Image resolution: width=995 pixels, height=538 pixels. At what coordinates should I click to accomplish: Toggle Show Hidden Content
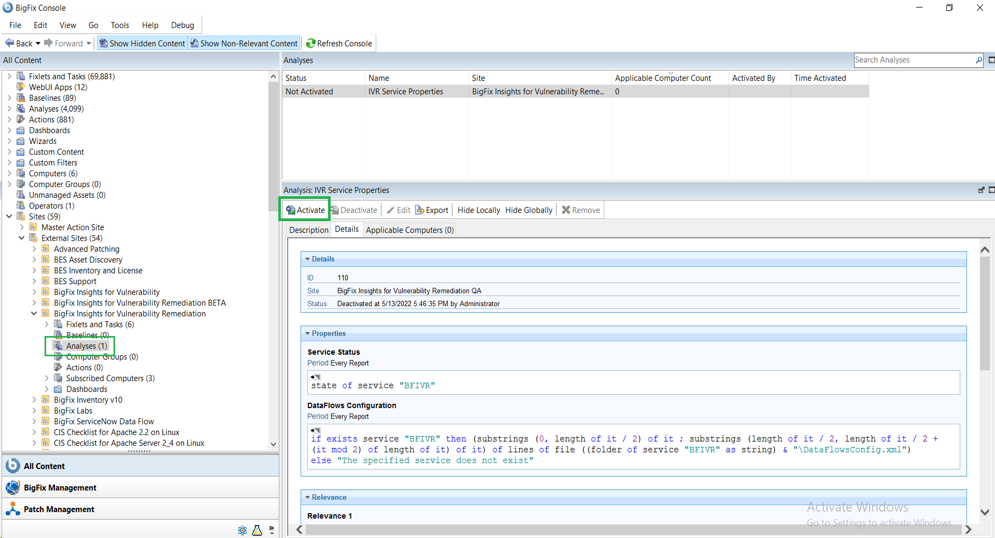tap(142, 43)
